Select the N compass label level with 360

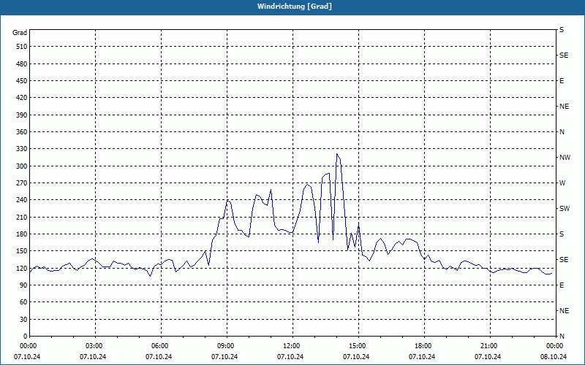(x=562, y=132)
